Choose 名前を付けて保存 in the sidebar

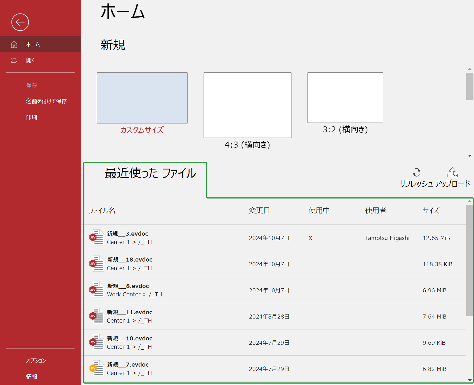coord(46,101)
